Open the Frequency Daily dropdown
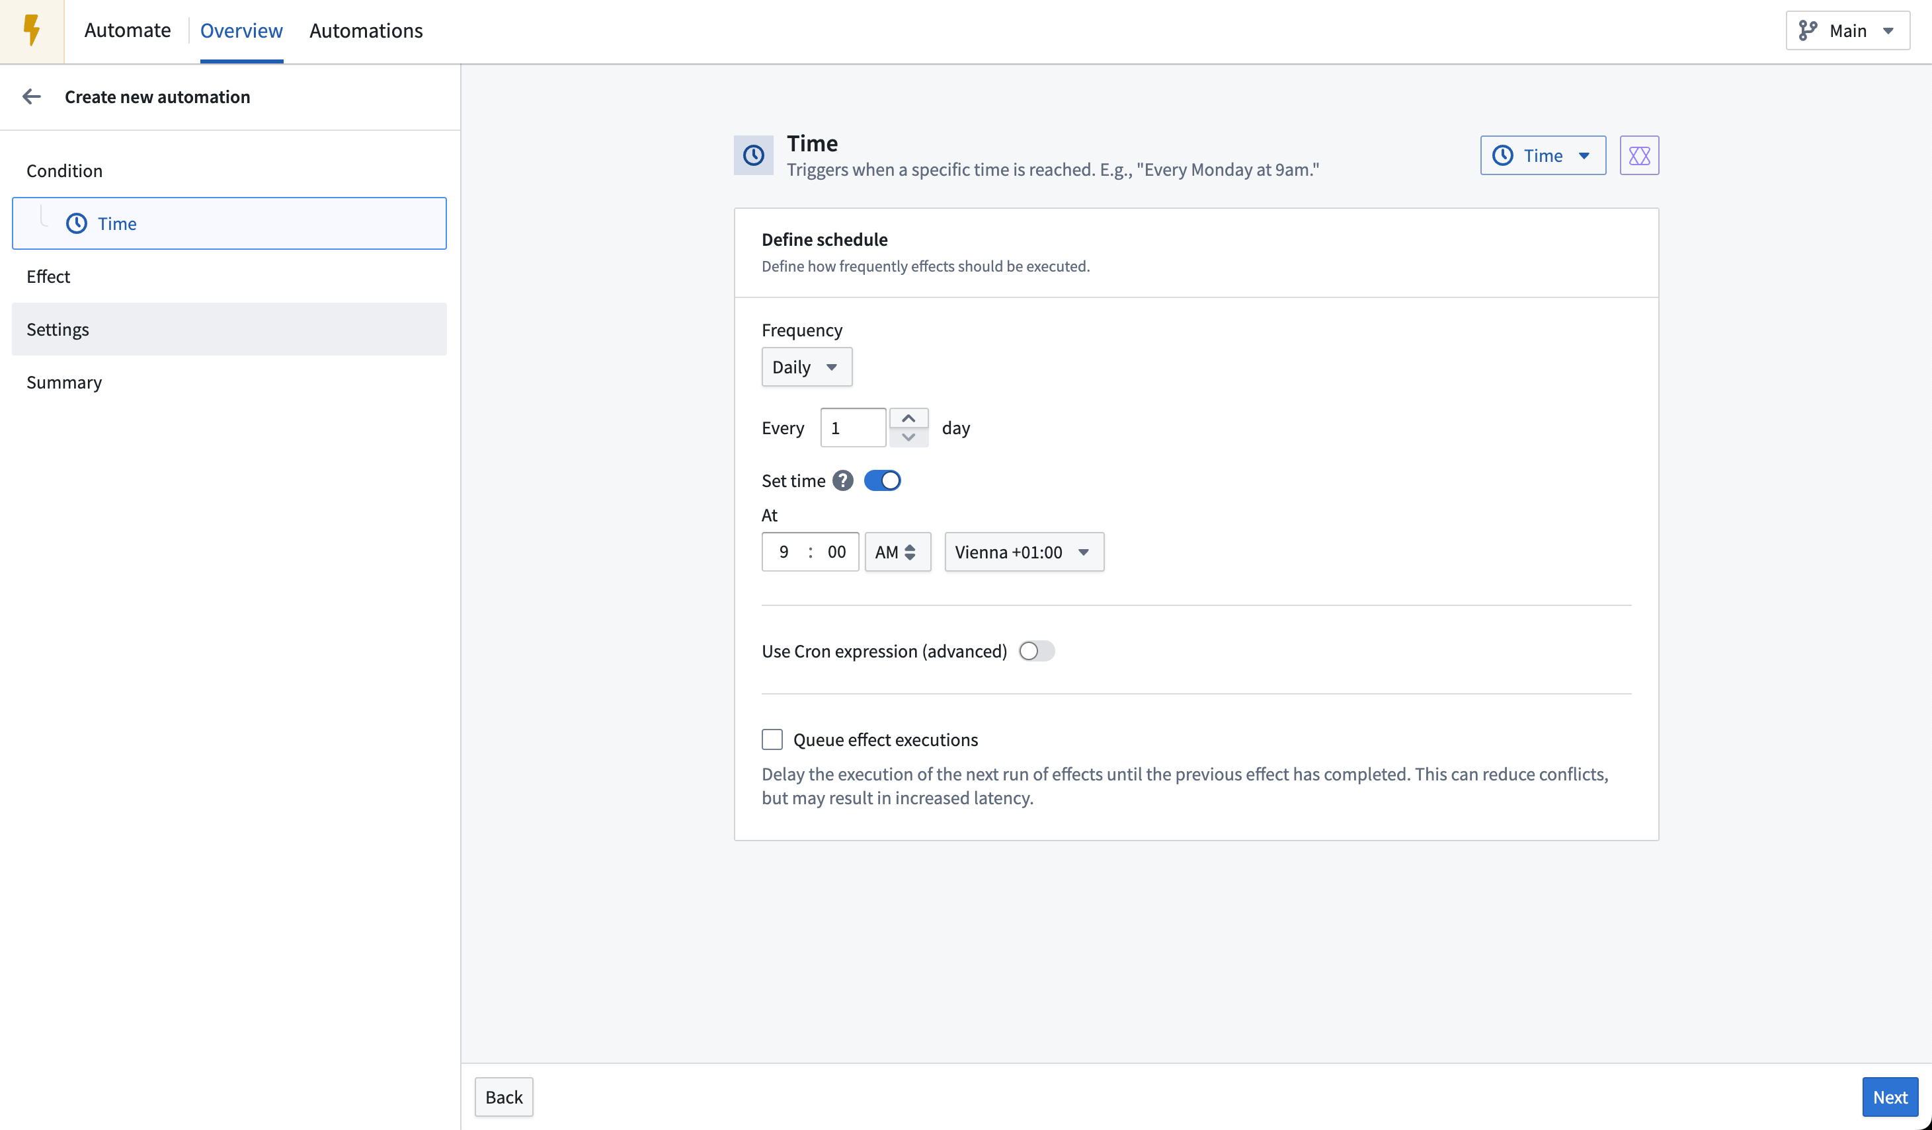 pyautogui.click(x=807, y=367)
